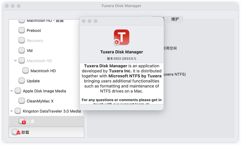241x145 pixels.
Task: Click the eject icon next to 卸载
Action: (16, 132)
